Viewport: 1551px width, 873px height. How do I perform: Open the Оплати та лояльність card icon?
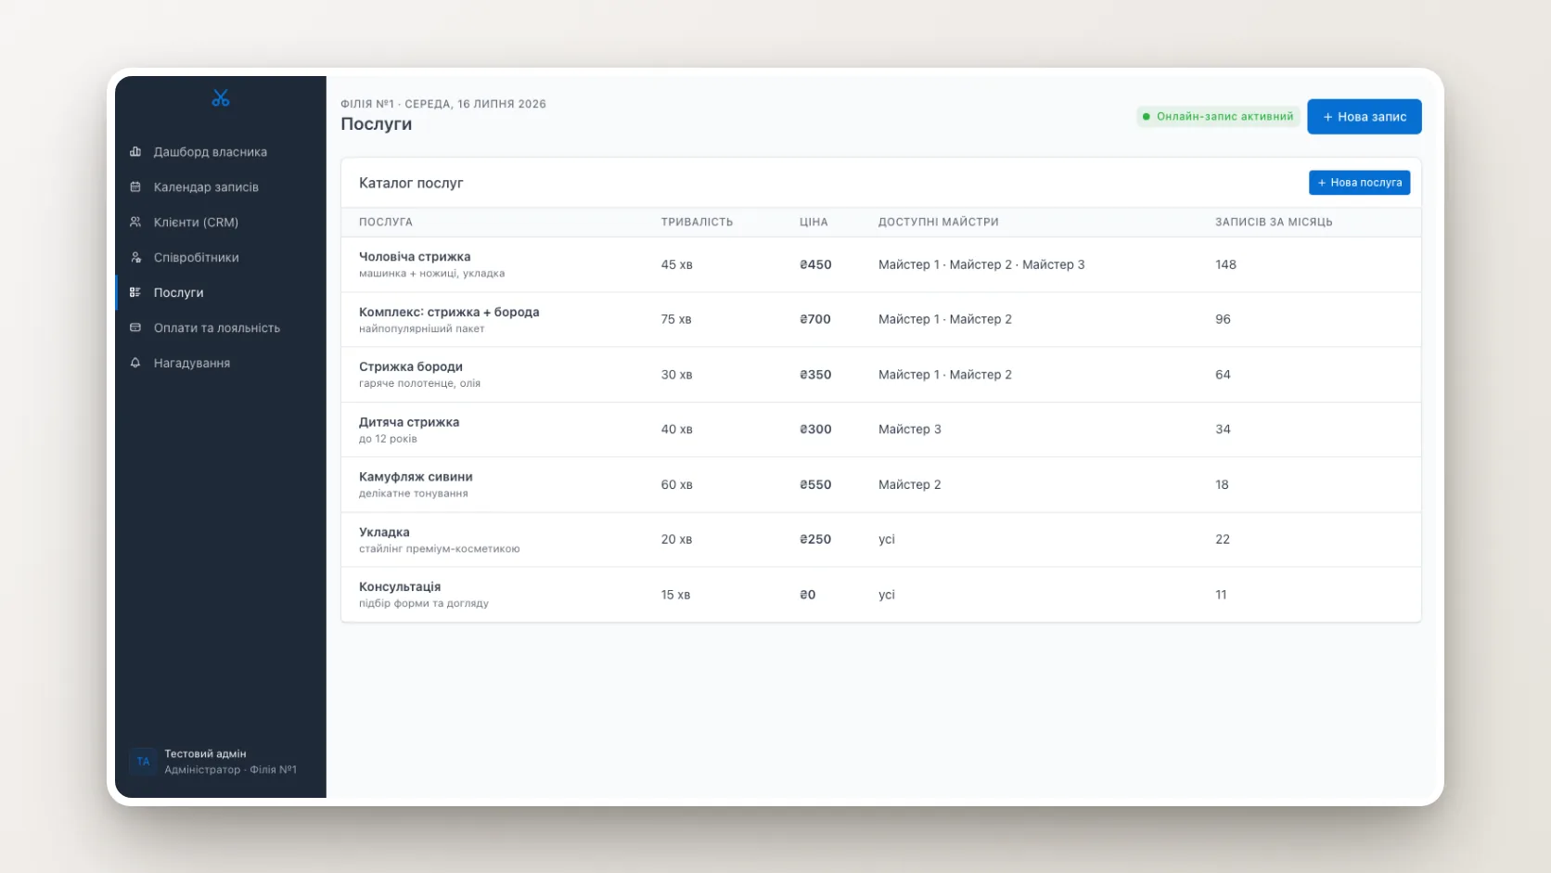135,327
